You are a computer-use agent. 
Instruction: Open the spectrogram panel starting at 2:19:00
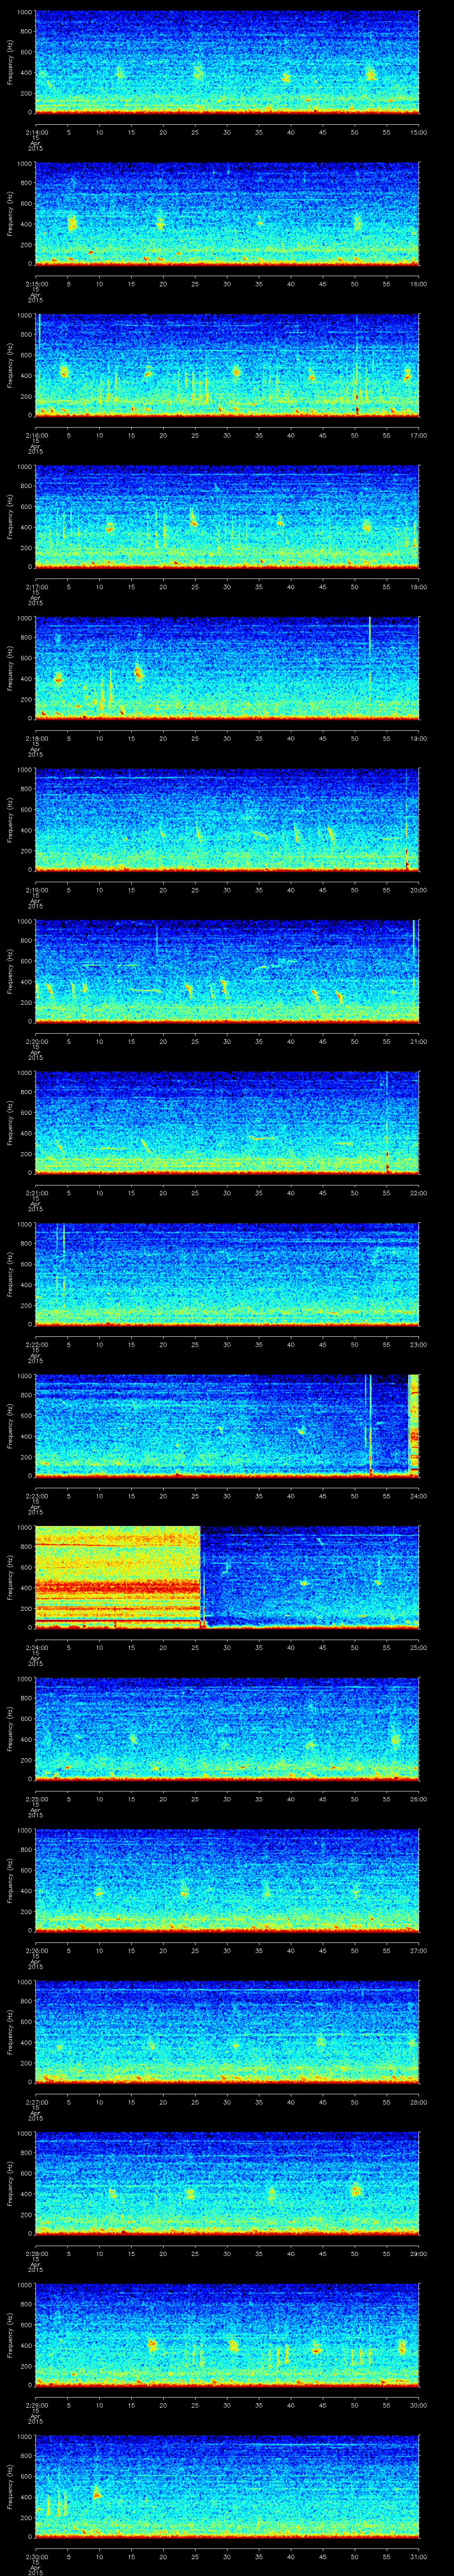click(x=227, y=820)
